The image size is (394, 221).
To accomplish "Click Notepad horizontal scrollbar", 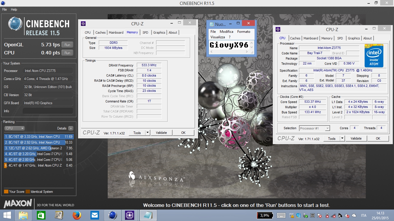I will [x=230, y=52].
